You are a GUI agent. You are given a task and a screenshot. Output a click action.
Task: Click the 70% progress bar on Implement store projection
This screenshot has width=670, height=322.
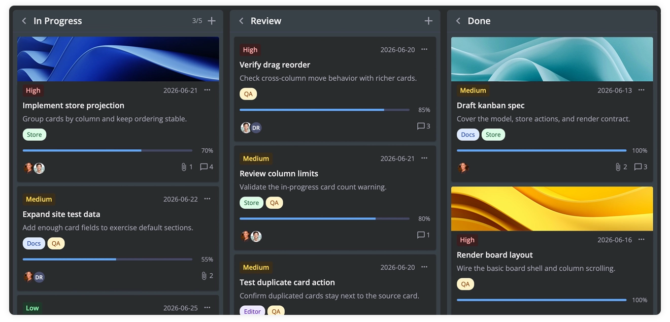[x=108, y=150]
